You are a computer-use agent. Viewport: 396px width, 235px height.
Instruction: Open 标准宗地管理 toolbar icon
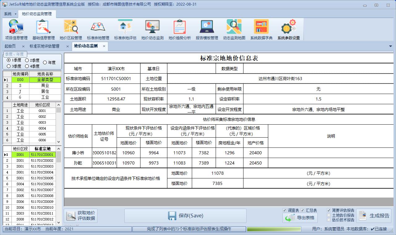(x=98, y=30)
